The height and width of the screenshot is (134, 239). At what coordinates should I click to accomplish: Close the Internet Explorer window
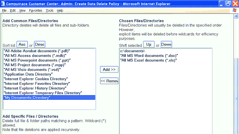click(235, 4)
